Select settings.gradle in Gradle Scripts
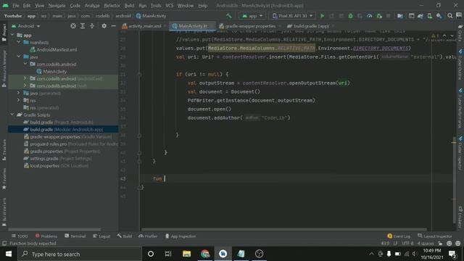This screenshot has width=464, height=261. [57, 159]
